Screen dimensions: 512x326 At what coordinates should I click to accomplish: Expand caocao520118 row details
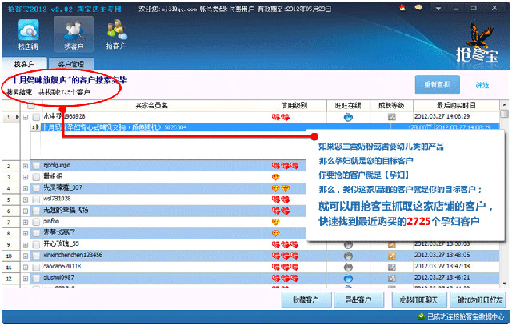tap(26, 268)
